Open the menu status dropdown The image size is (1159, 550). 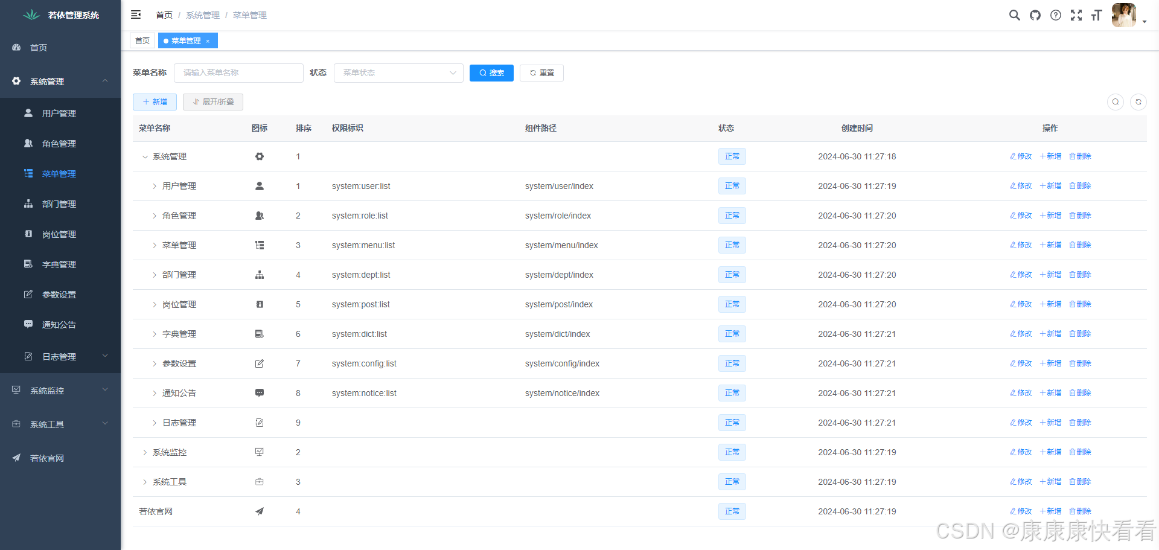398,73
